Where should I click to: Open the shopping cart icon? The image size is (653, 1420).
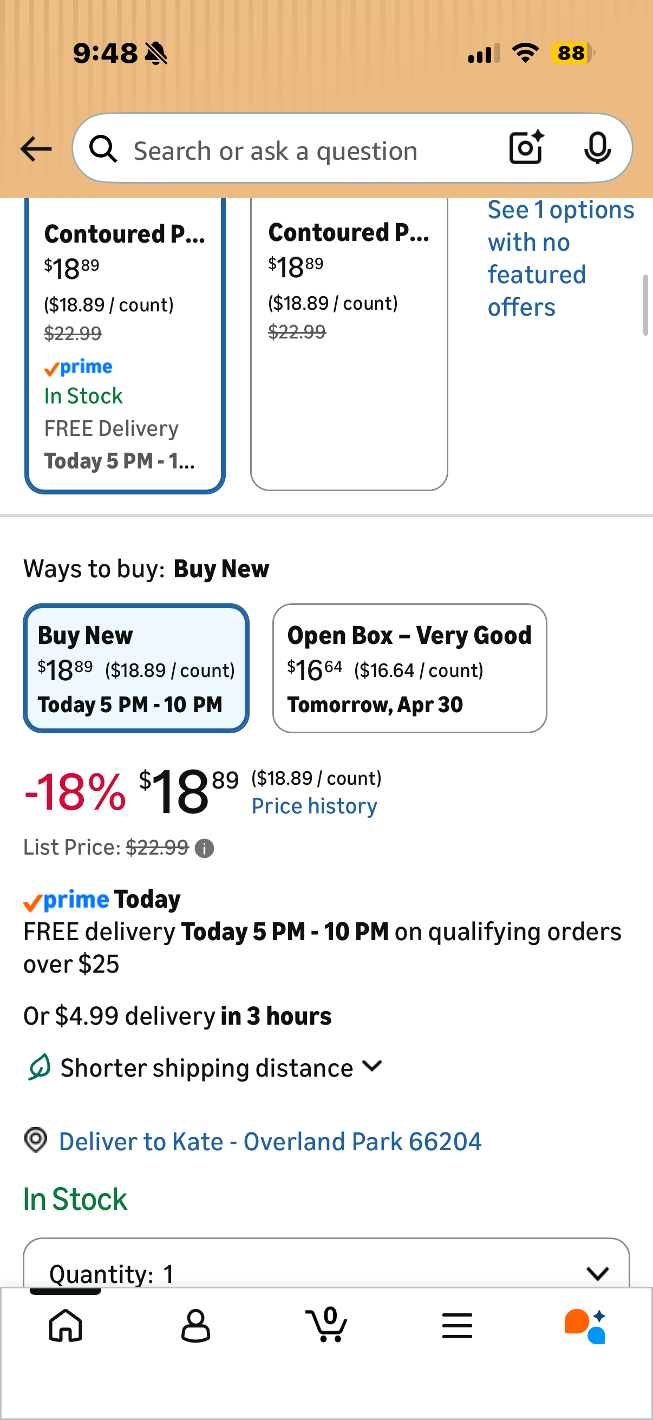(327, 1325)
